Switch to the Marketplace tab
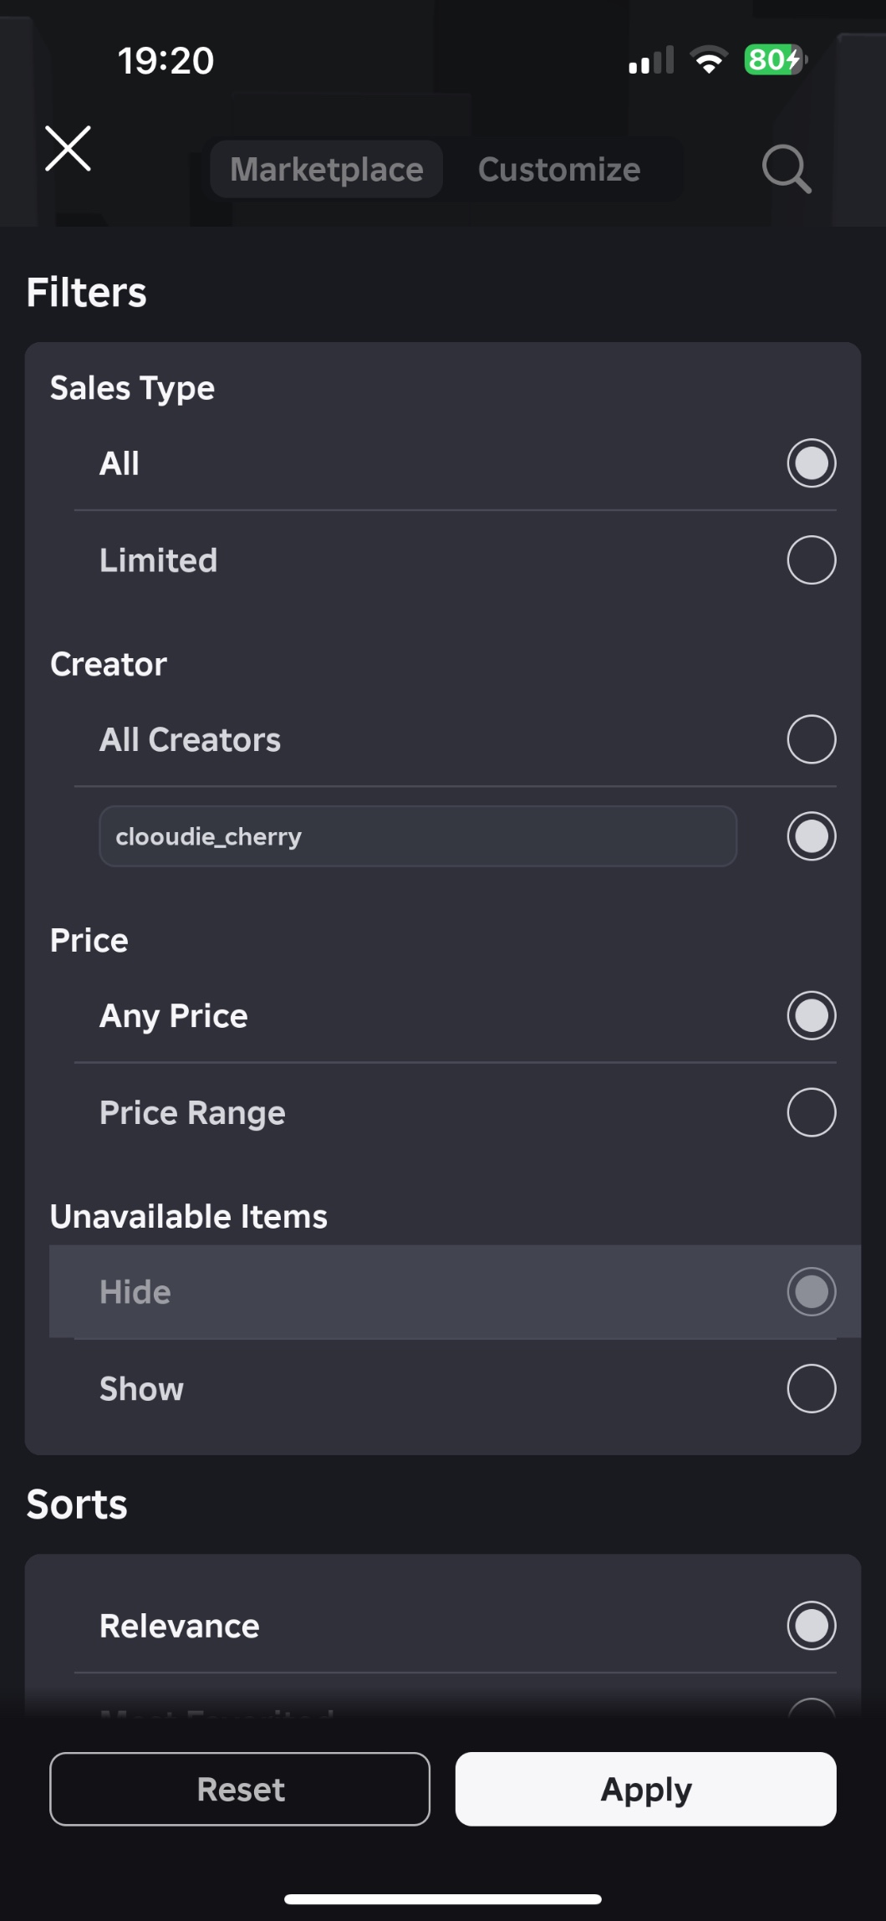 point(326,169)
